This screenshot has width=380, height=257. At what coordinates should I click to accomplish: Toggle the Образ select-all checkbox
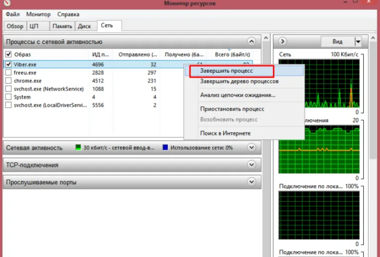pyautogui.click(x=8, y=54)
